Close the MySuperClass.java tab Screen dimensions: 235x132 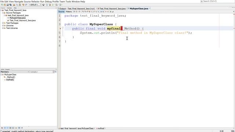pos(149,8)
